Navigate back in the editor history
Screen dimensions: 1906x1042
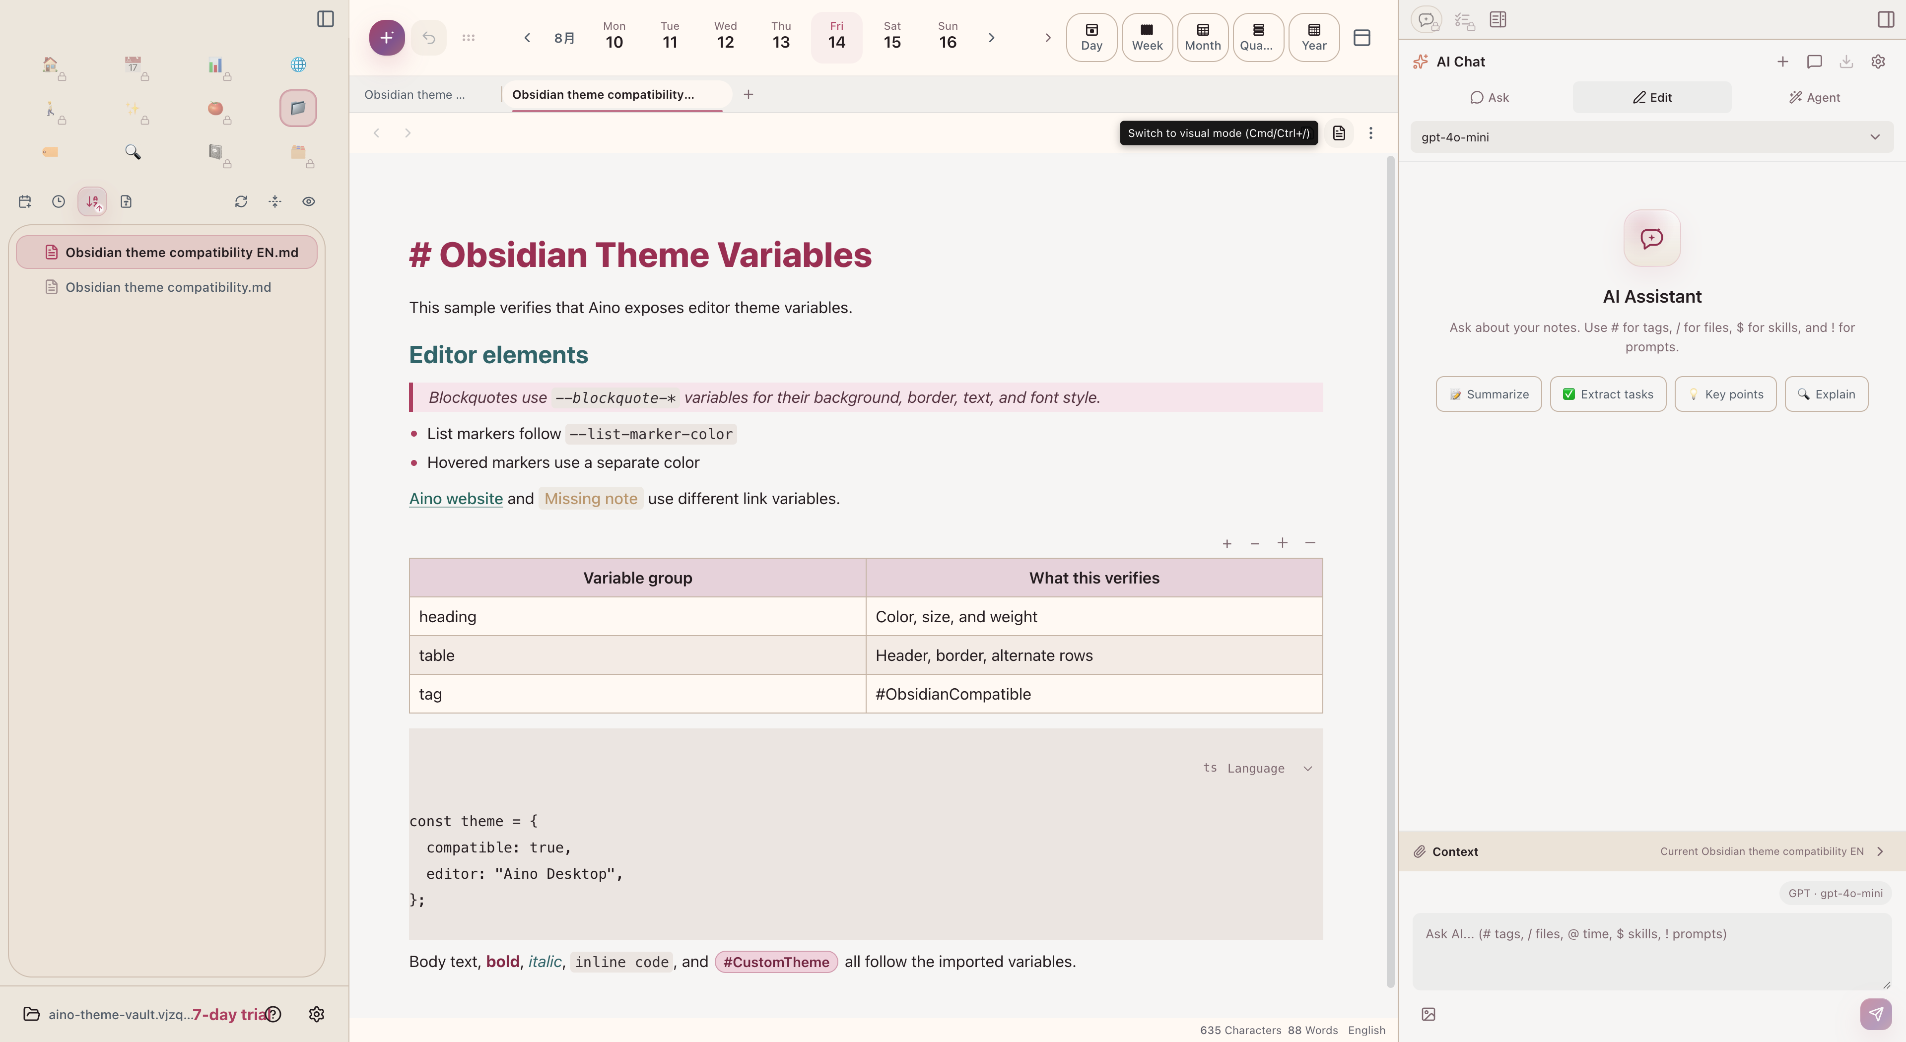376,133
